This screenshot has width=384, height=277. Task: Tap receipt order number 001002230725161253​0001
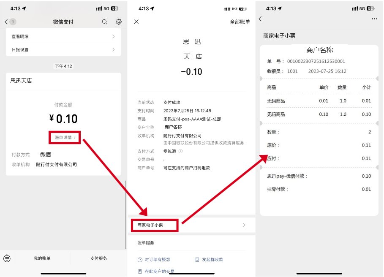[x=316, y=61]
